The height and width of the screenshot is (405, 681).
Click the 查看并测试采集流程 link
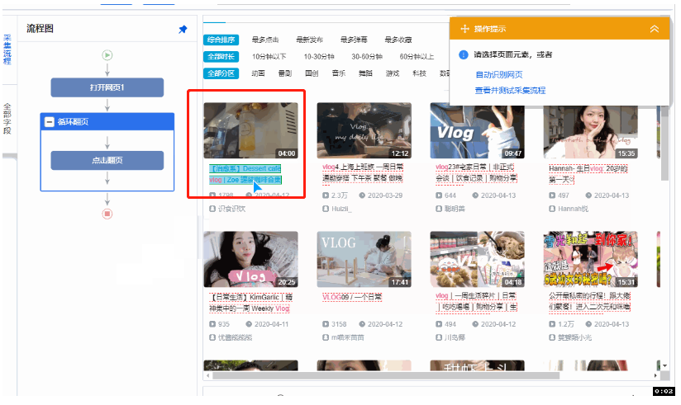[510, 91]
